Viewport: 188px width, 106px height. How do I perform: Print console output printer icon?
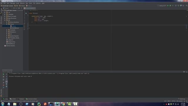[6, 84]
